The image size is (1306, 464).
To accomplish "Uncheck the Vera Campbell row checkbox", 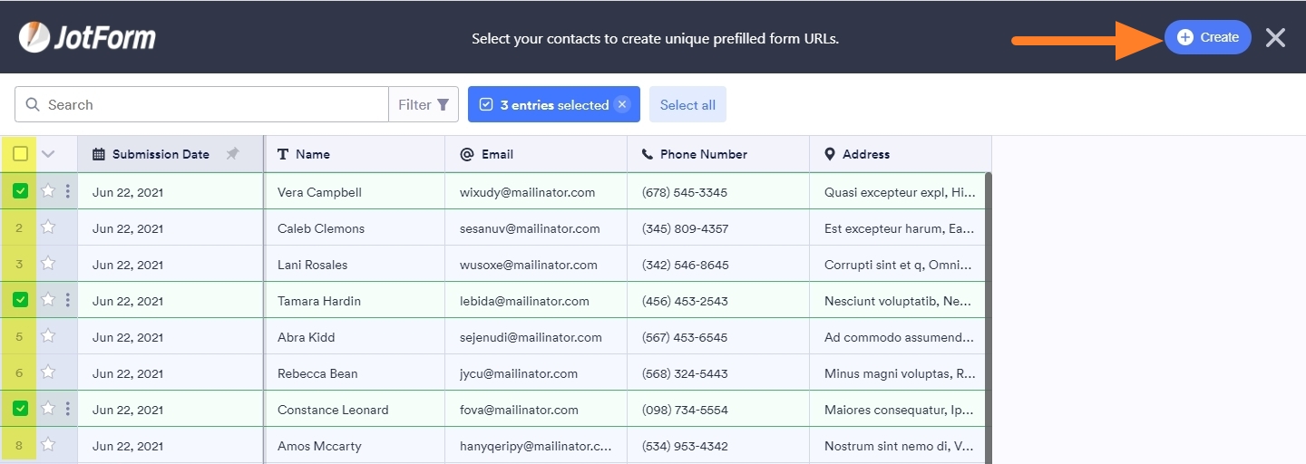I will [x=20, y=191].
